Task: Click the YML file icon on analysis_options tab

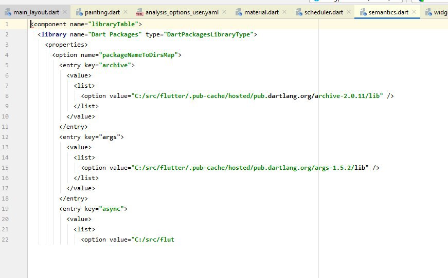Action: (139, 12)
